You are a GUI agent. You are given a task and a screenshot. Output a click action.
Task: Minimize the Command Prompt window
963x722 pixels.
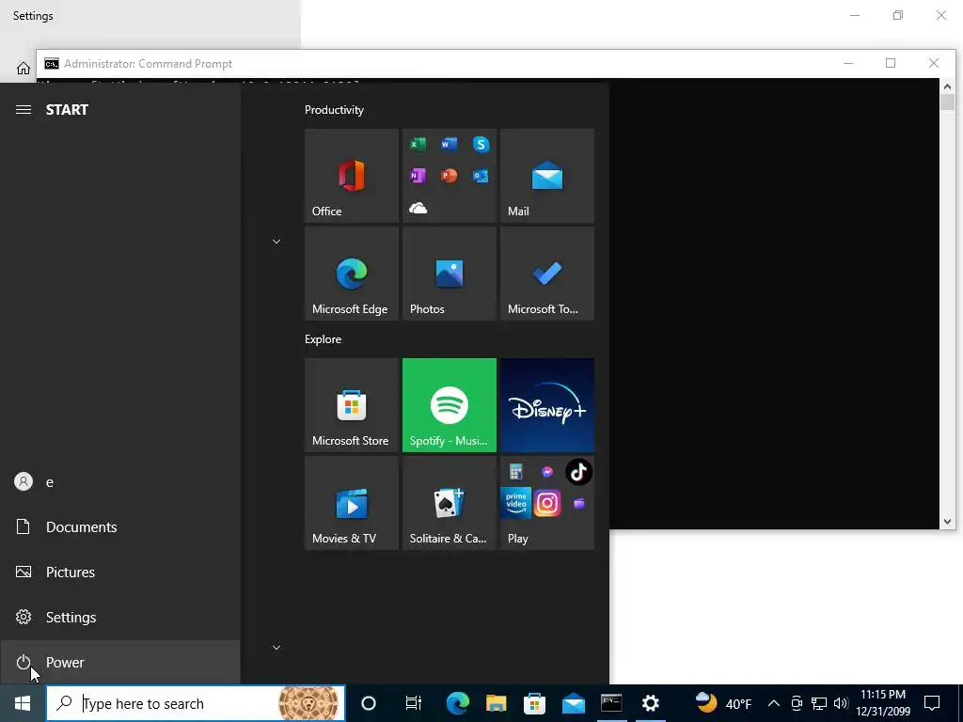(848, 63)
